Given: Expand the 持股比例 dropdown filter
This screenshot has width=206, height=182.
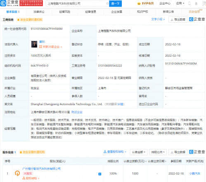Looking at the screenshot, I should (158, 152).
